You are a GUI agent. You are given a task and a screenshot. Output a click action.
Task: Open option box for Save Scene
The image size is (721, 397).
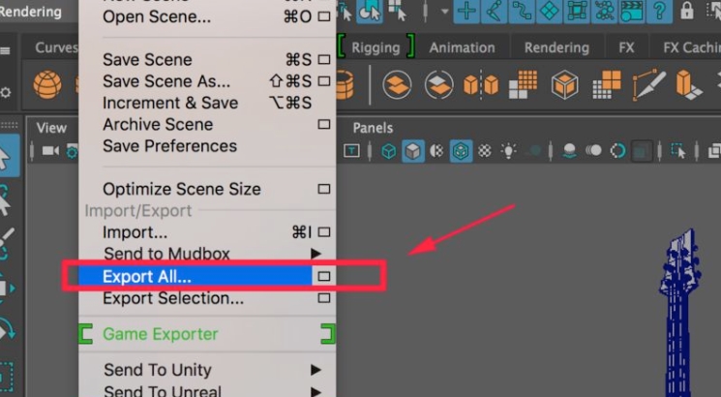click(323, 59)
